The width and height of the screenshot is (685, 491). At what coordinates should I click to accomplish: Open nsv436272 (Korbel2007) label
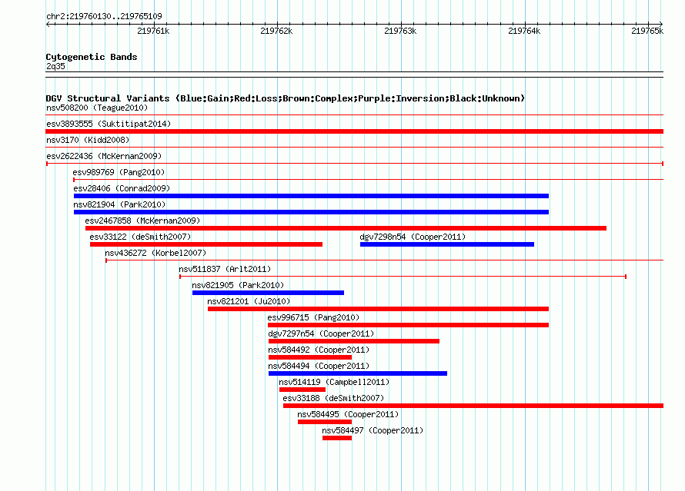pos(155,253)
